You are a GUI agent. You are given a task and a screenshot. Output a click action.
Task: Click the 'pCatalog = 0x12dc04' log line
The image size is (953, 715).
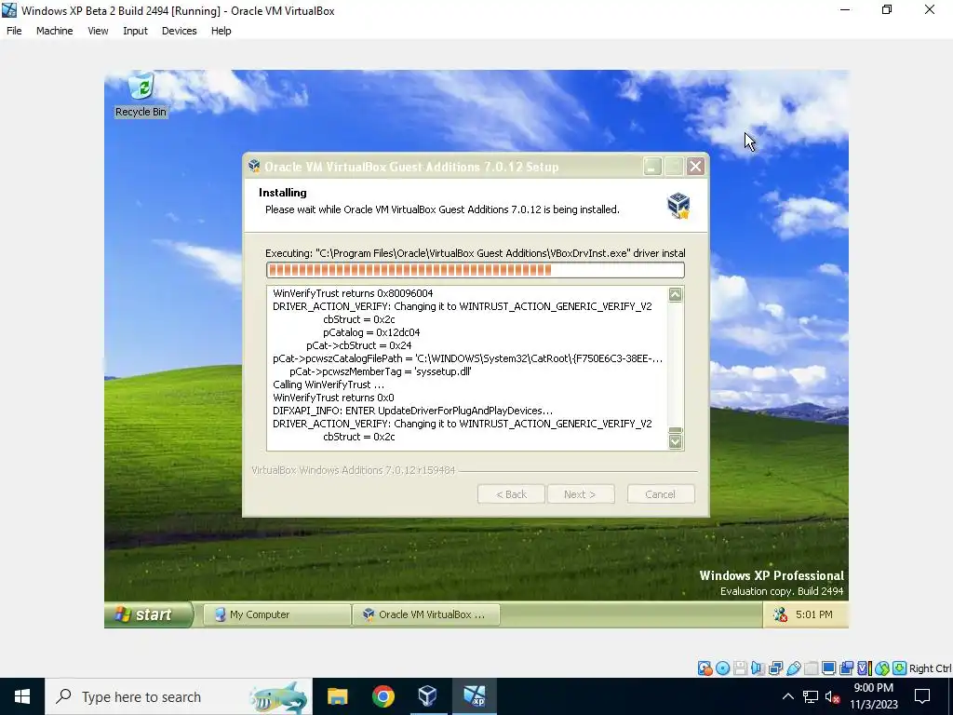(371, 332)
